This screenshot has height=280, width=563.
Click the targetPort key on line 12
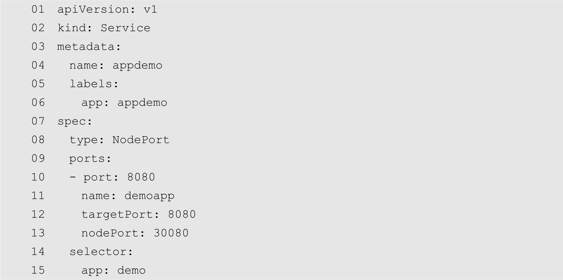pos(117,214)
